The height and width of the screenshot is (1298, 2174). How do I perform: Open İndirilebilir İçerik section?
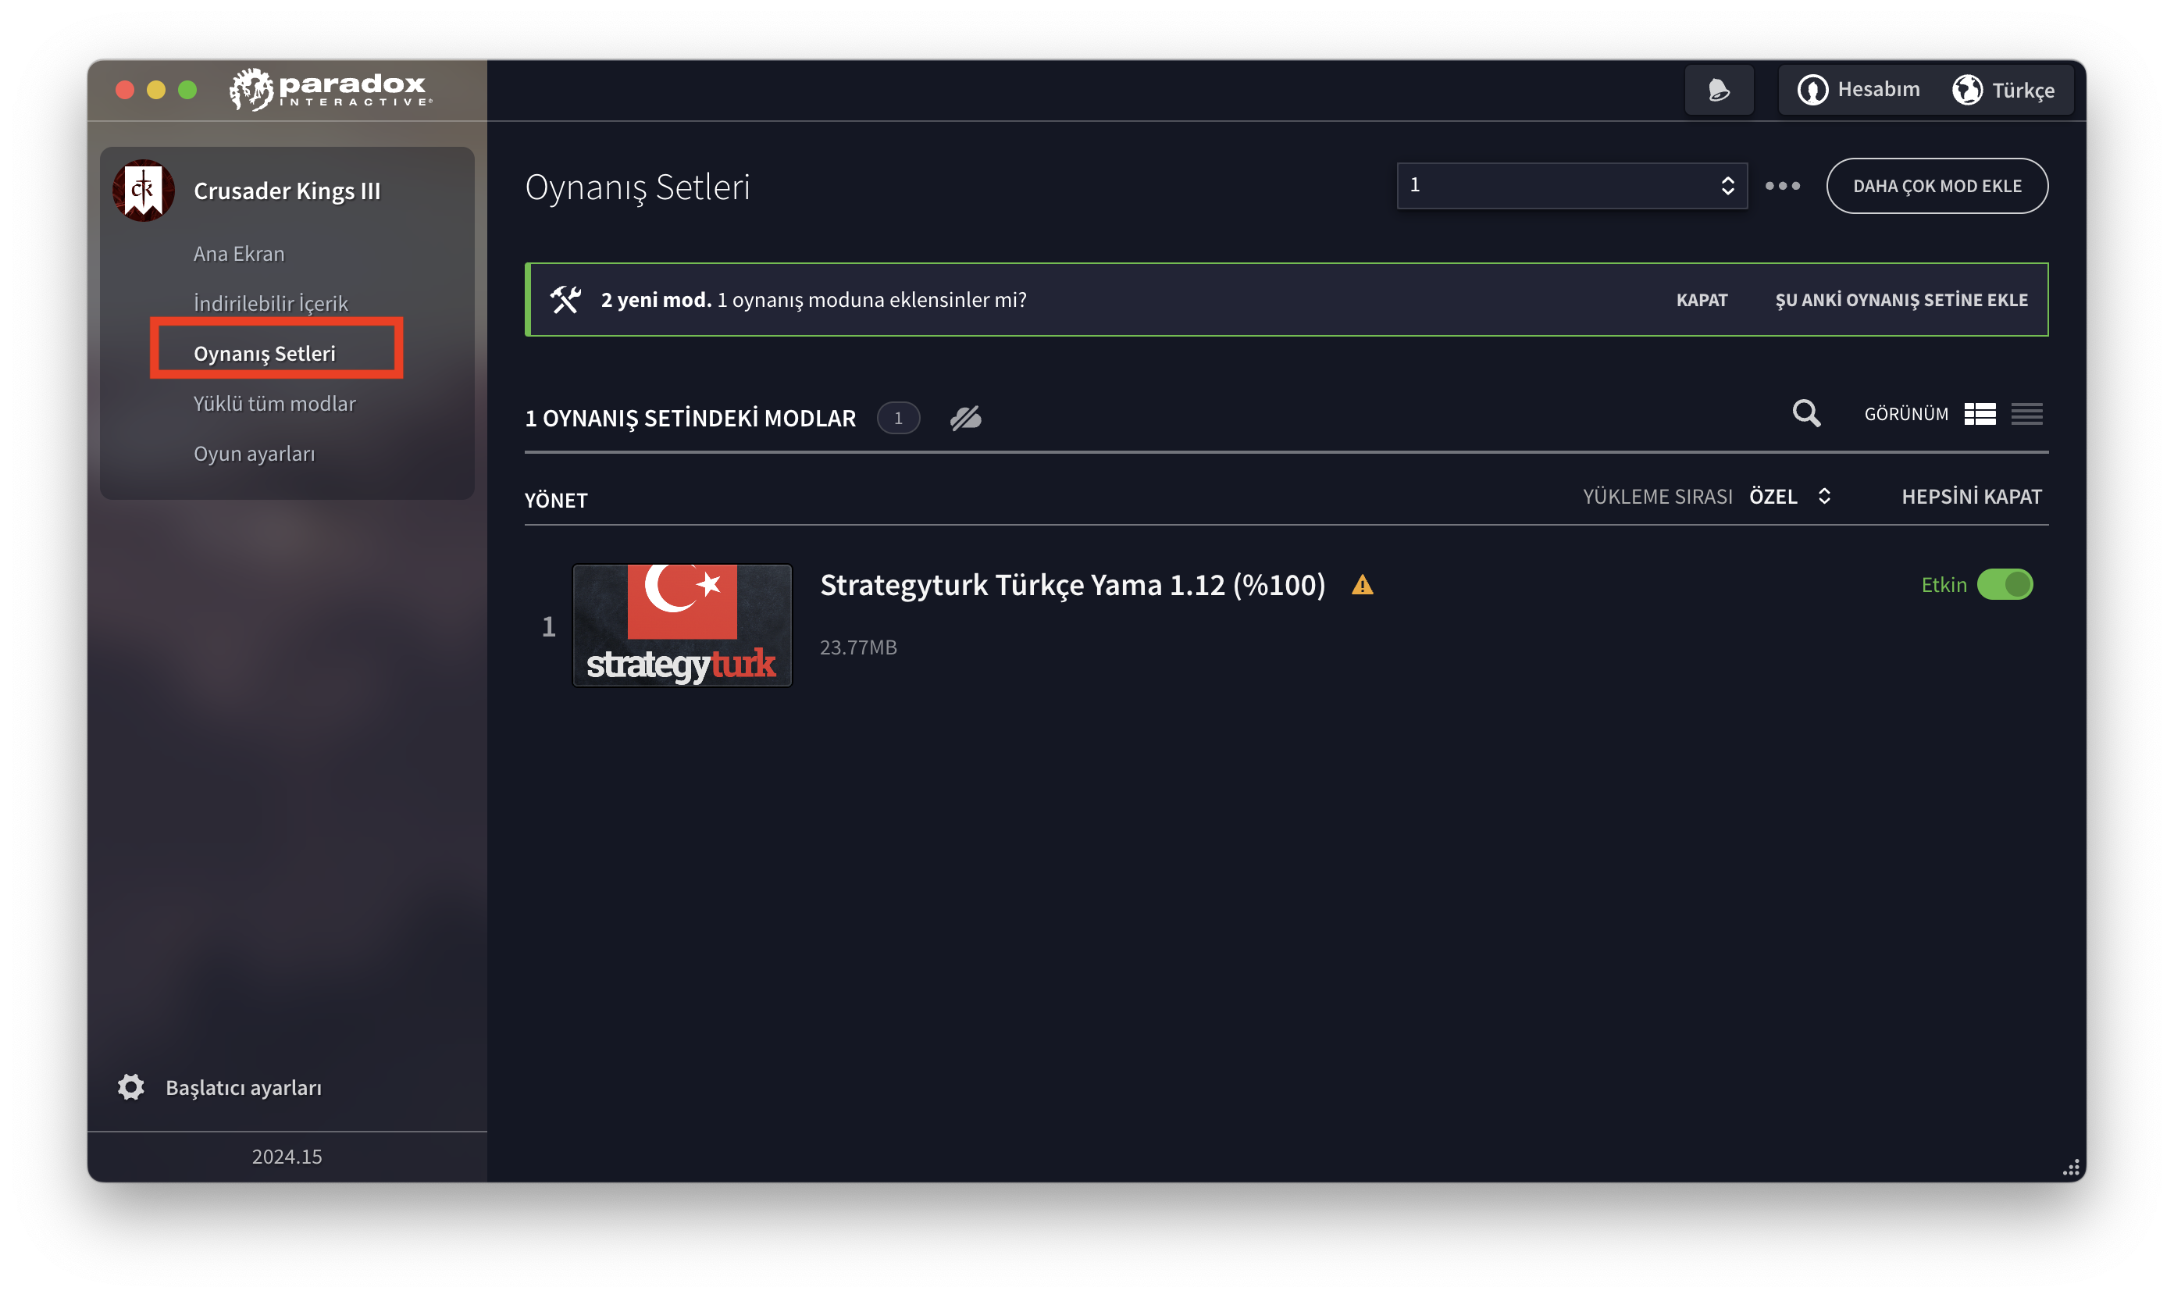coord(270,304)
